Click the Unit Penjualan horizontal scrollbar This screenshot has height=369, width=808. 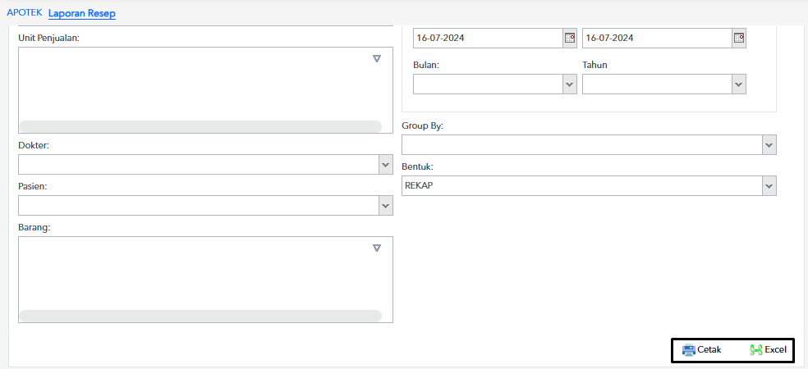200,126
